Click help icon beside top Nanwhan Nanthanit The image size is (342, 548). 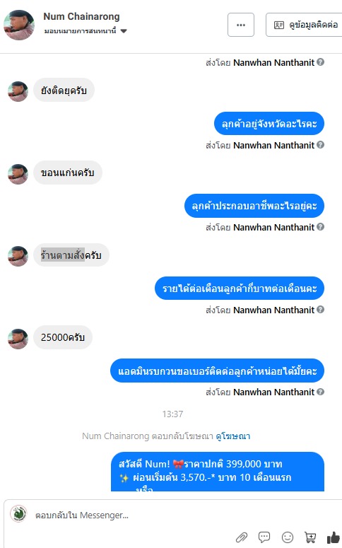click(x=320, y=62)
